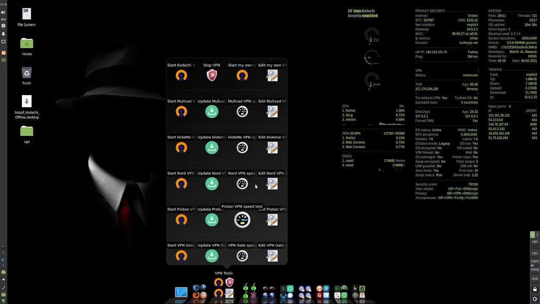Open Edit Nord VPN notepad icon
The height and width of the screenshot is (304, 540).
point(273,184)
